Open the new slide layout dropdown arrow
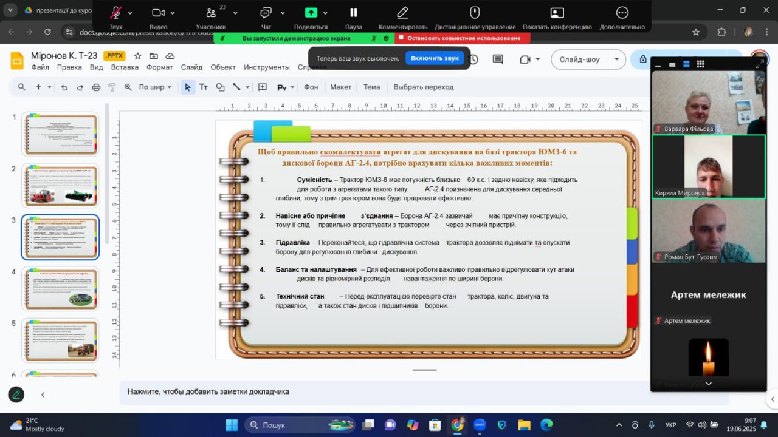The image size is (778, 437). pos(49,87)
